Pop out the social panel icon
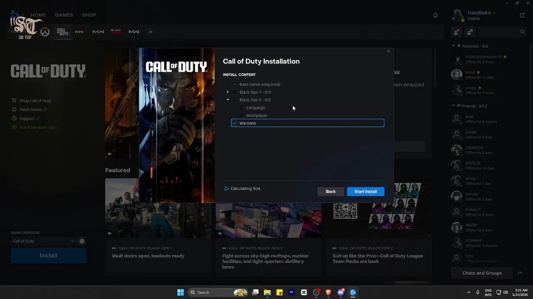 point(522,15)
